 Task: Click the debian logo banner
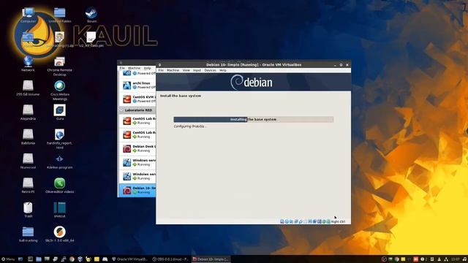pos(254,82)
